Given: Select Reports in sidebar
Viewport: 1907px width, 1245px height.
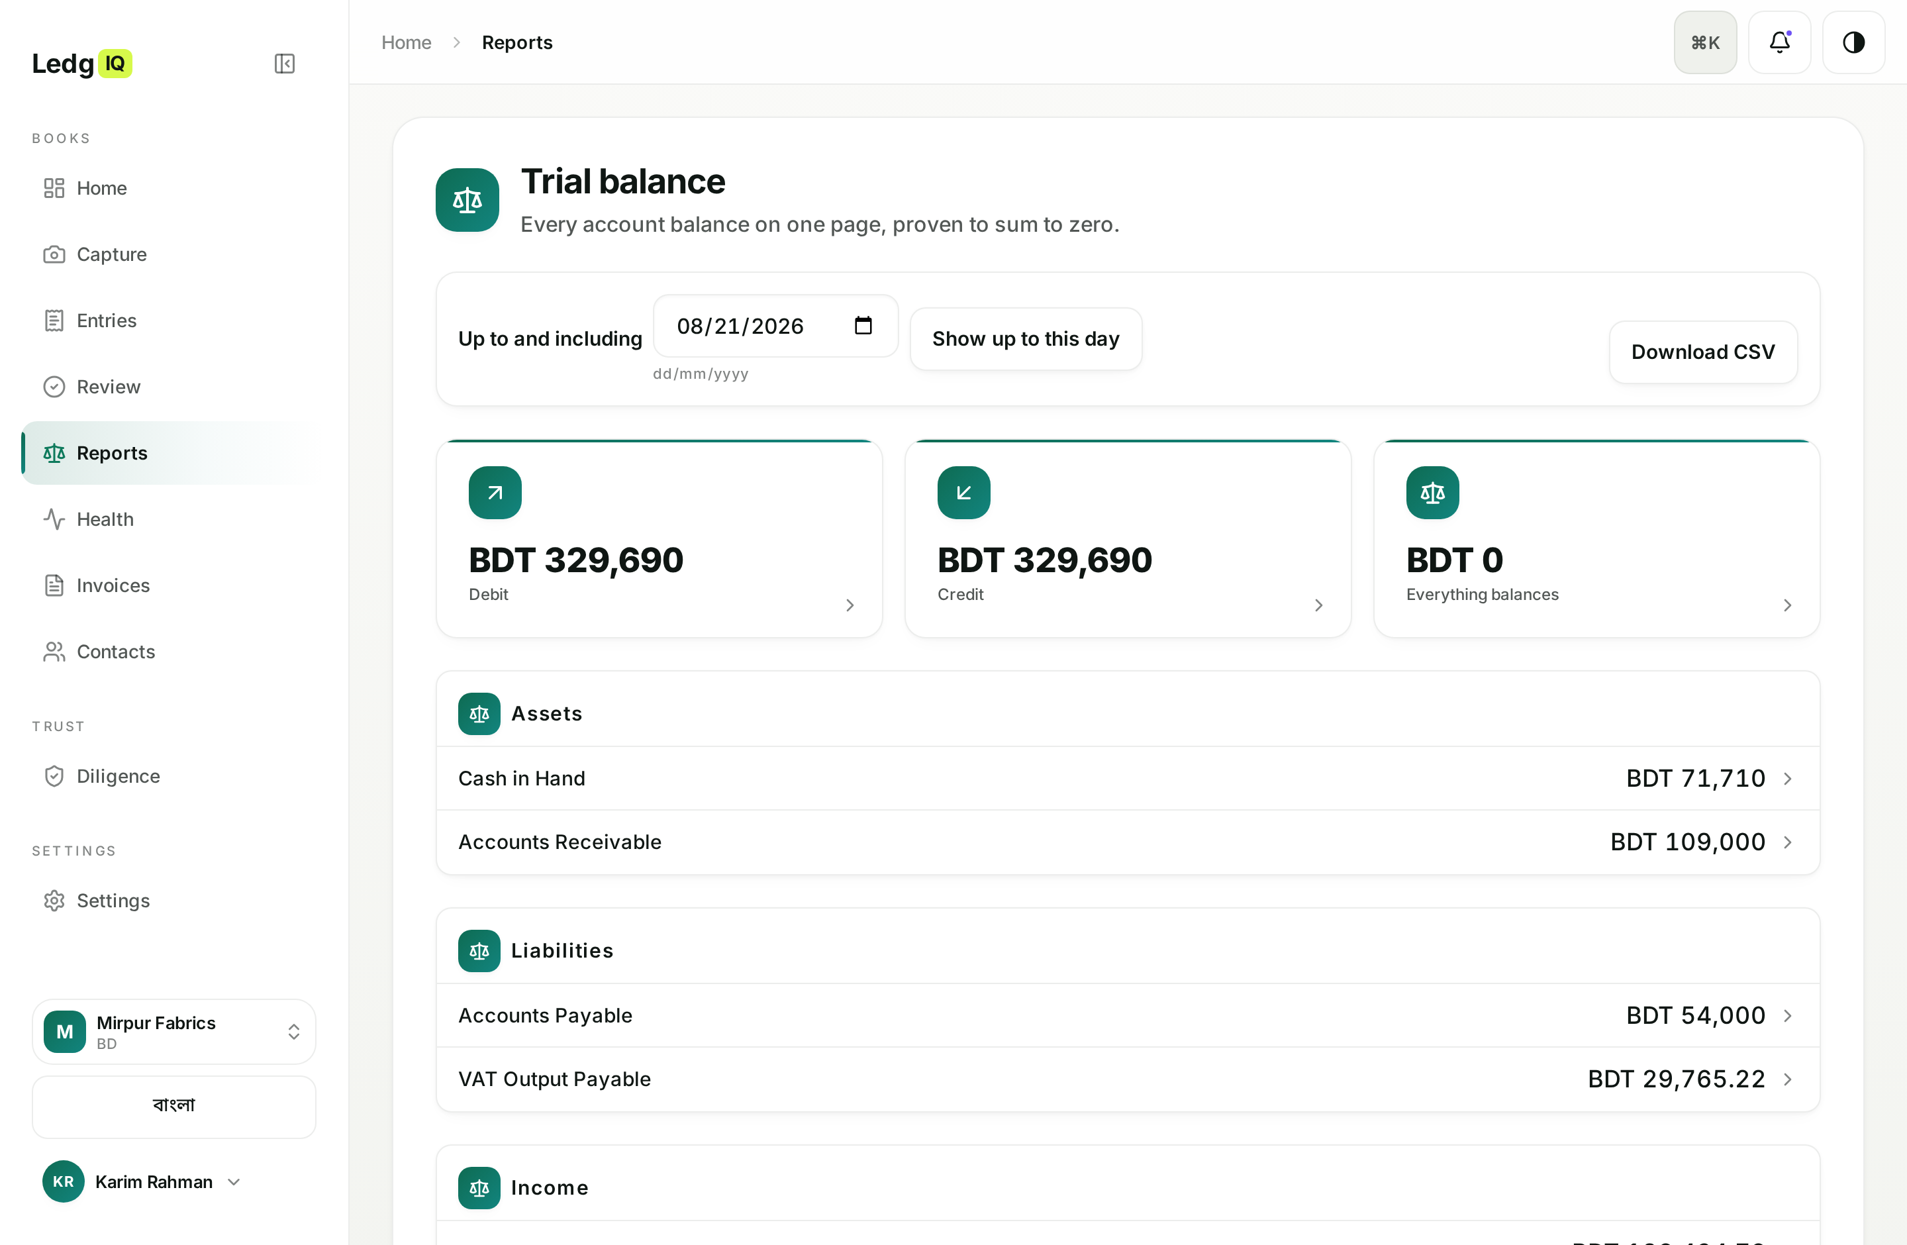Looking at the screenshot, I should (x=168, y=454).
